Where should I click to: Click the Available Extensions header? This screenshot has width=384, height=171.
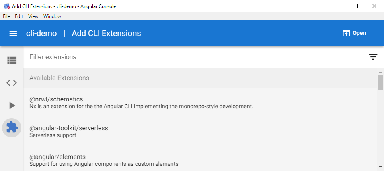pos(59,78)
